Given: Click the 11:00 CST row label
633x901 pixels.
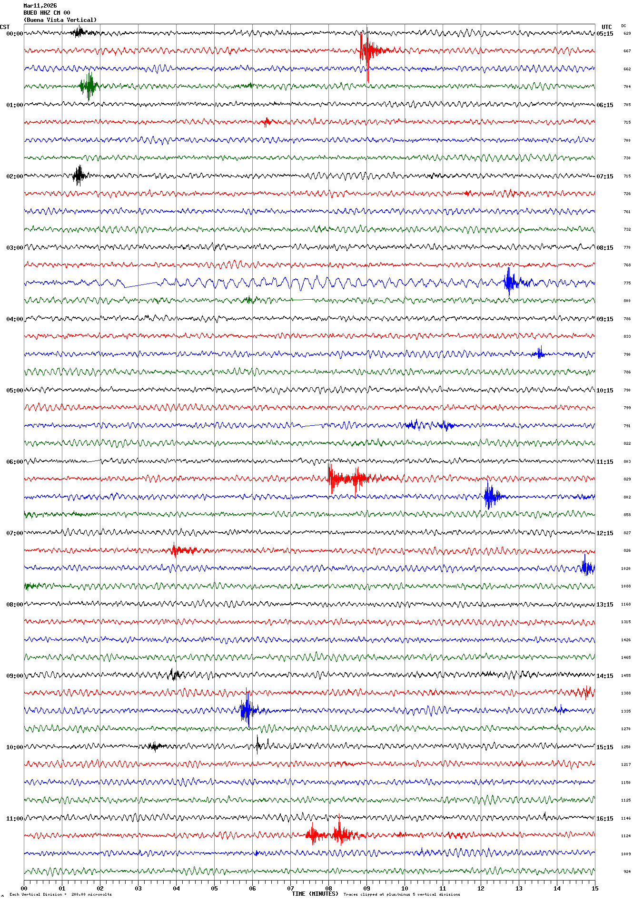Looking at the screenshot, I should pyautogui.click(x=14, y=819).
